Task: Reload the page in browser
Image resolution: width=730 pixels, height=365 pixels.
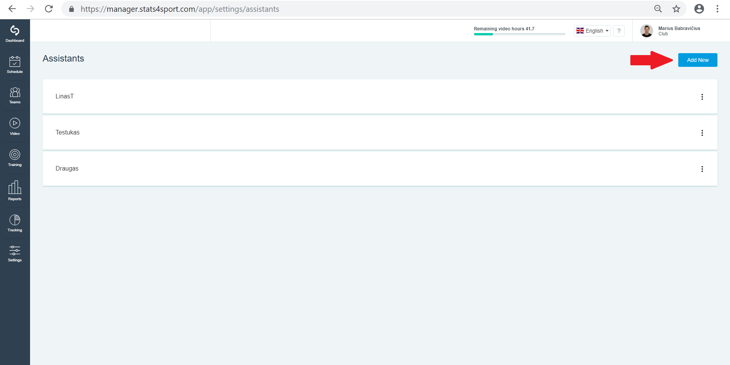Action: [49, 9]
